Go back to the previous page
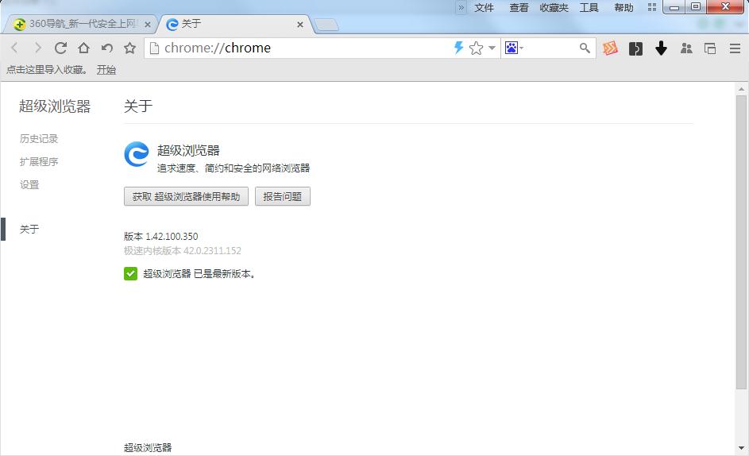This screenshot has width=749, height=456. click(x=14, y=48)
